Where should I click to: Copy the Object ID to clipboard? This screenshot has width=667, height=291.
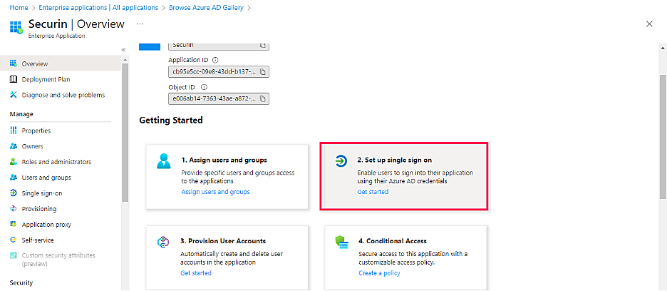(x=263, y=99)
